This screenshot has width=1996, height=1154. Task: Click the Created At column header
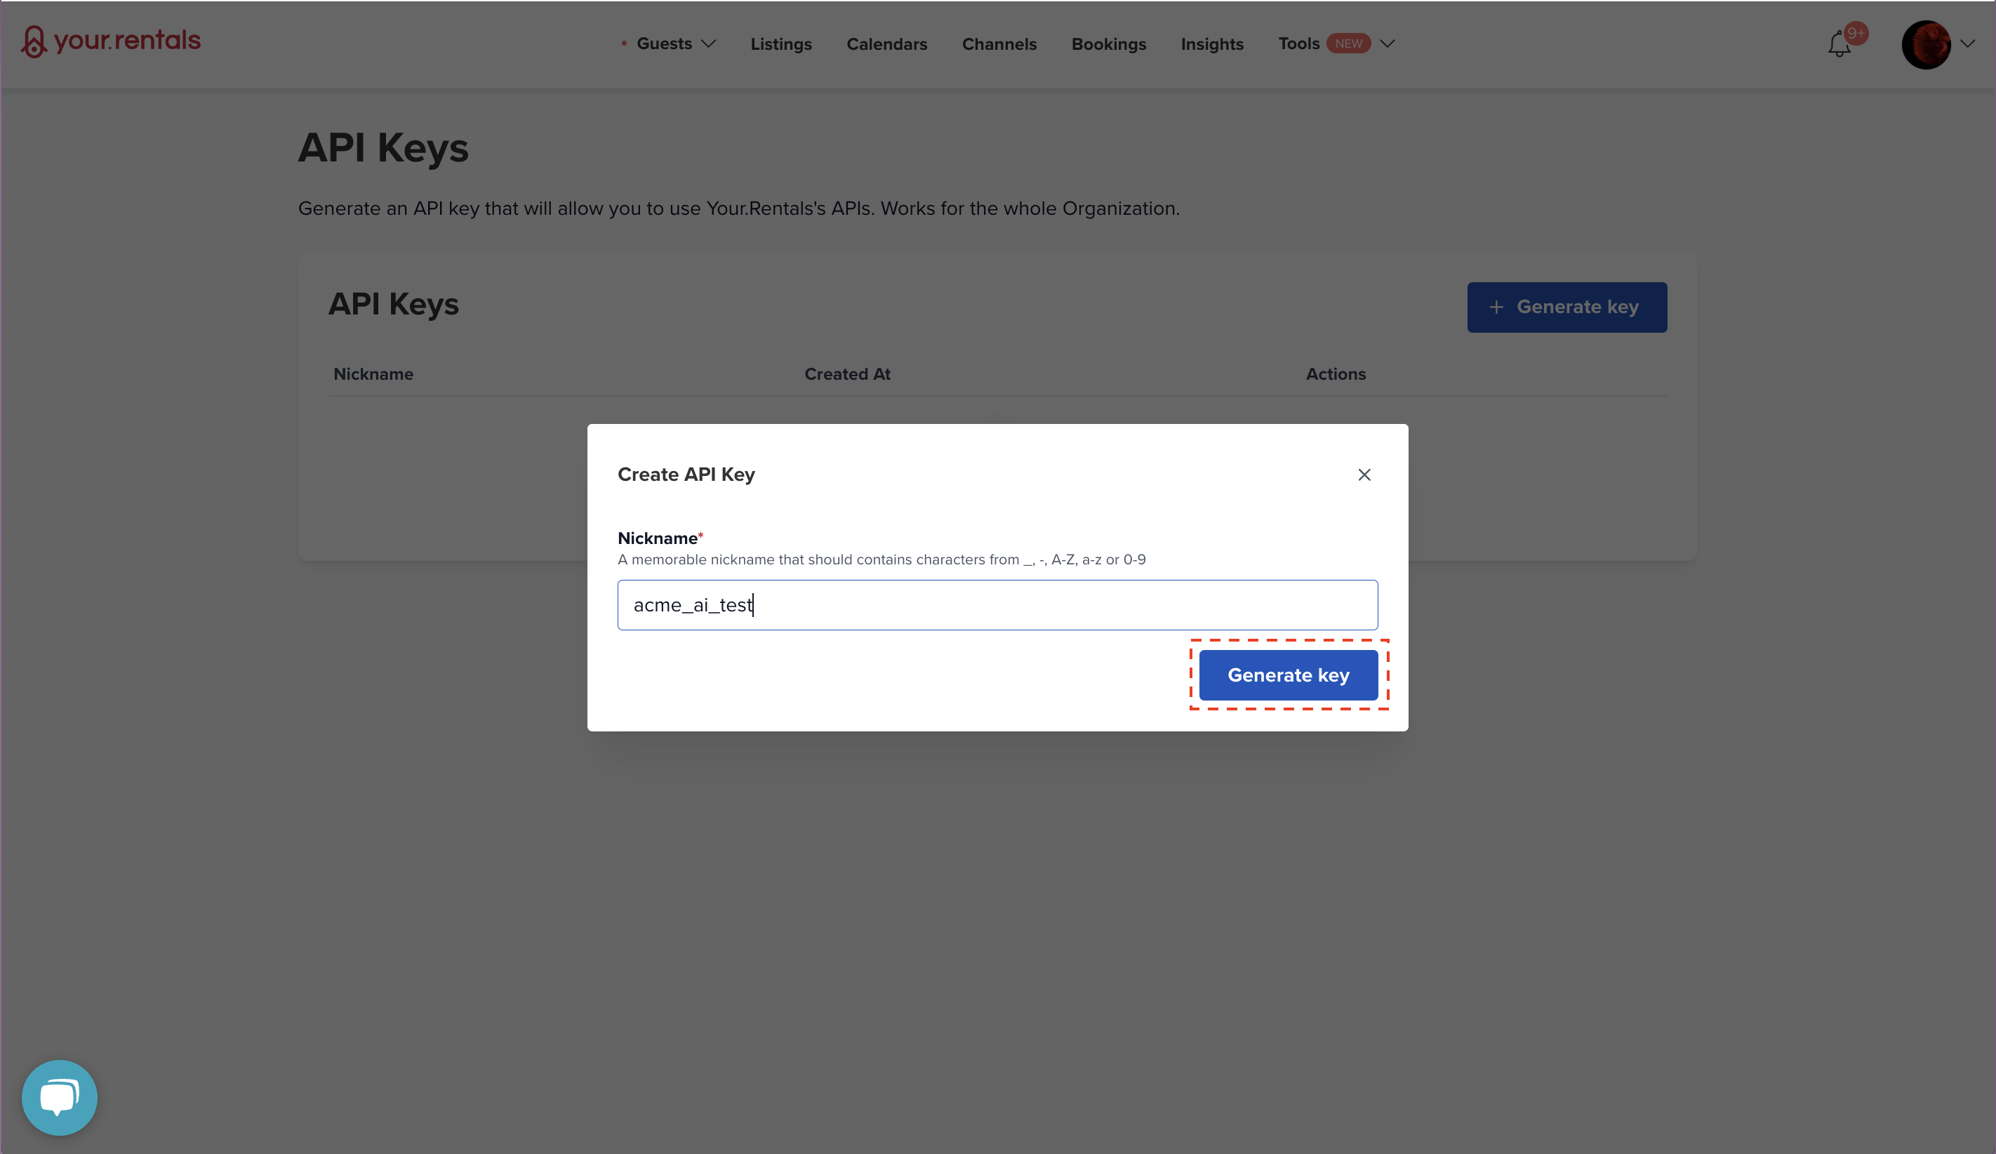(848, 374)
